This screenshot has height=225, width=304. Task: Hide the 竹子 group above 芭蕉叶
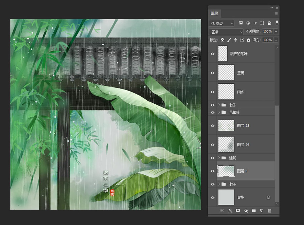pyautogui.click(x=212, y=105)
